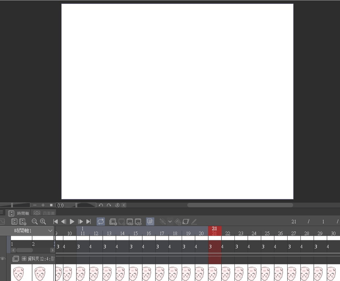
Task: Click the first cel thumbnail labeled 1
Action: [x=21, y=273]
